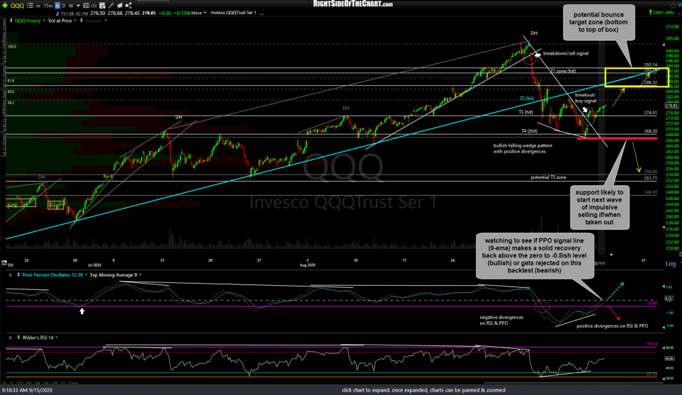Select the 1D range
This screenshot has height=395, width=682.
[63, 383]
